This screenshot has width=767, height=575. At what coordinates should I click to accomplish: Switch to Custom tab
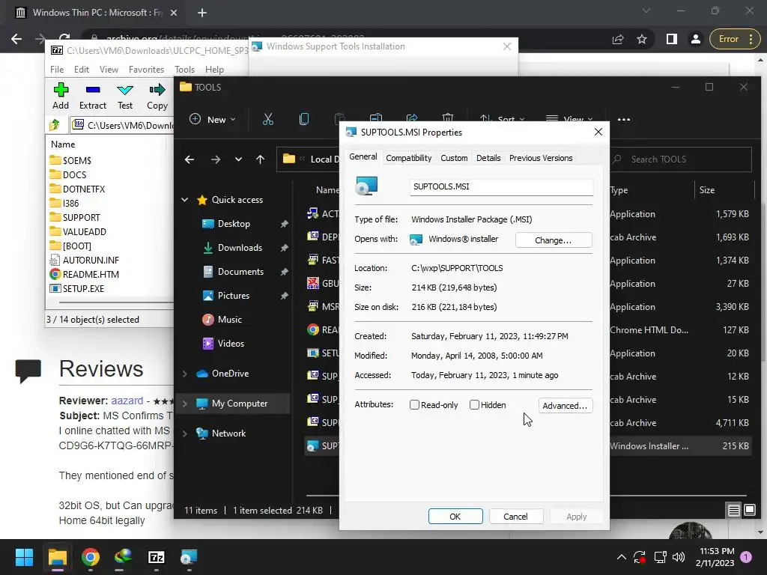pos(454,158)
